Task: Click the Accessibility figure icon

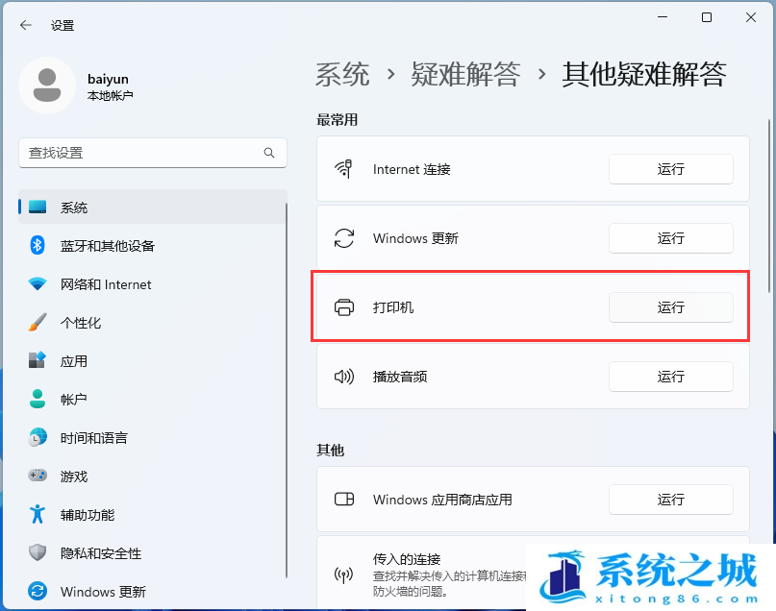Action: click(x=38, y=514)
